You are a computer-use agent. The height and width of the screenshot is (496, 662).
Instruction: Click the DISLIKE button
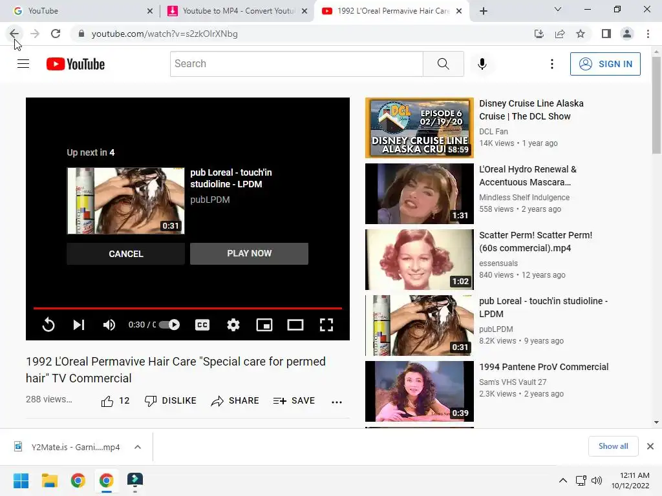coord(170,400)
